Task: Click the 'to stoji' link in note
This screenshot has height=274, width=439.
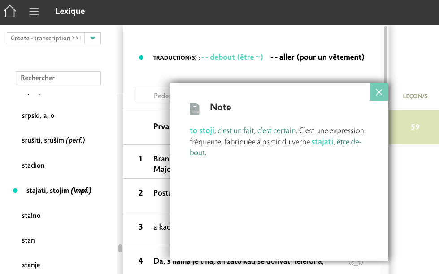Action: (x=202, y=131)
